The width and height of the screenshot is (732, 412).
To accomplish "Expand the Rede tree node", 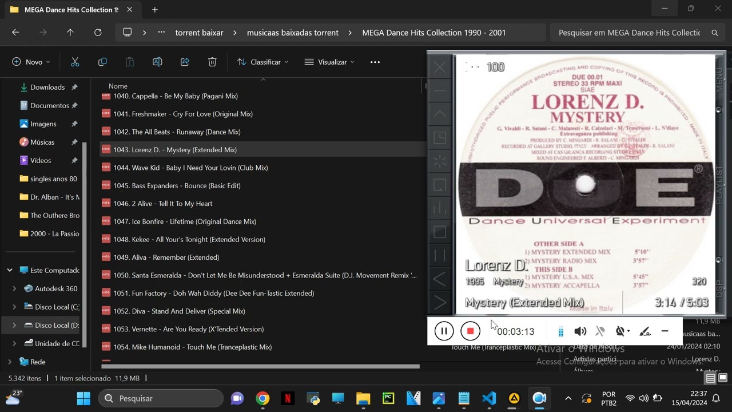I will point(10,362).
